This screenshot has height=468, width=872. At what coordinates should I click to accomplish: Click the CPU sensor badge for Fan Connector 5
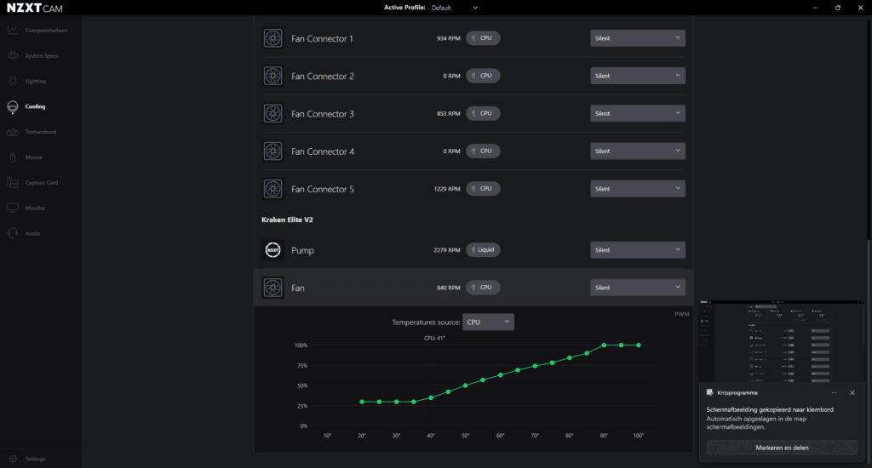point(483,188)
